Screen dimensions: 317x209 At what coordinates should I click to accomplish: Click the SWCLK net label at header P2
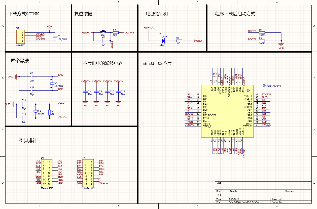coord(40,34)
